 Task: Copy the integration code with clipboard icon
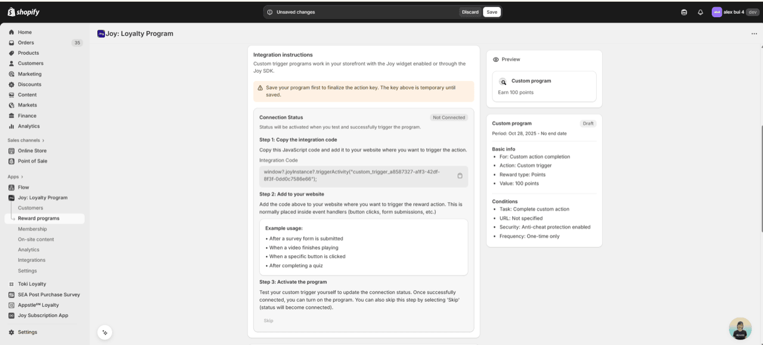click(x=460, y=175)
